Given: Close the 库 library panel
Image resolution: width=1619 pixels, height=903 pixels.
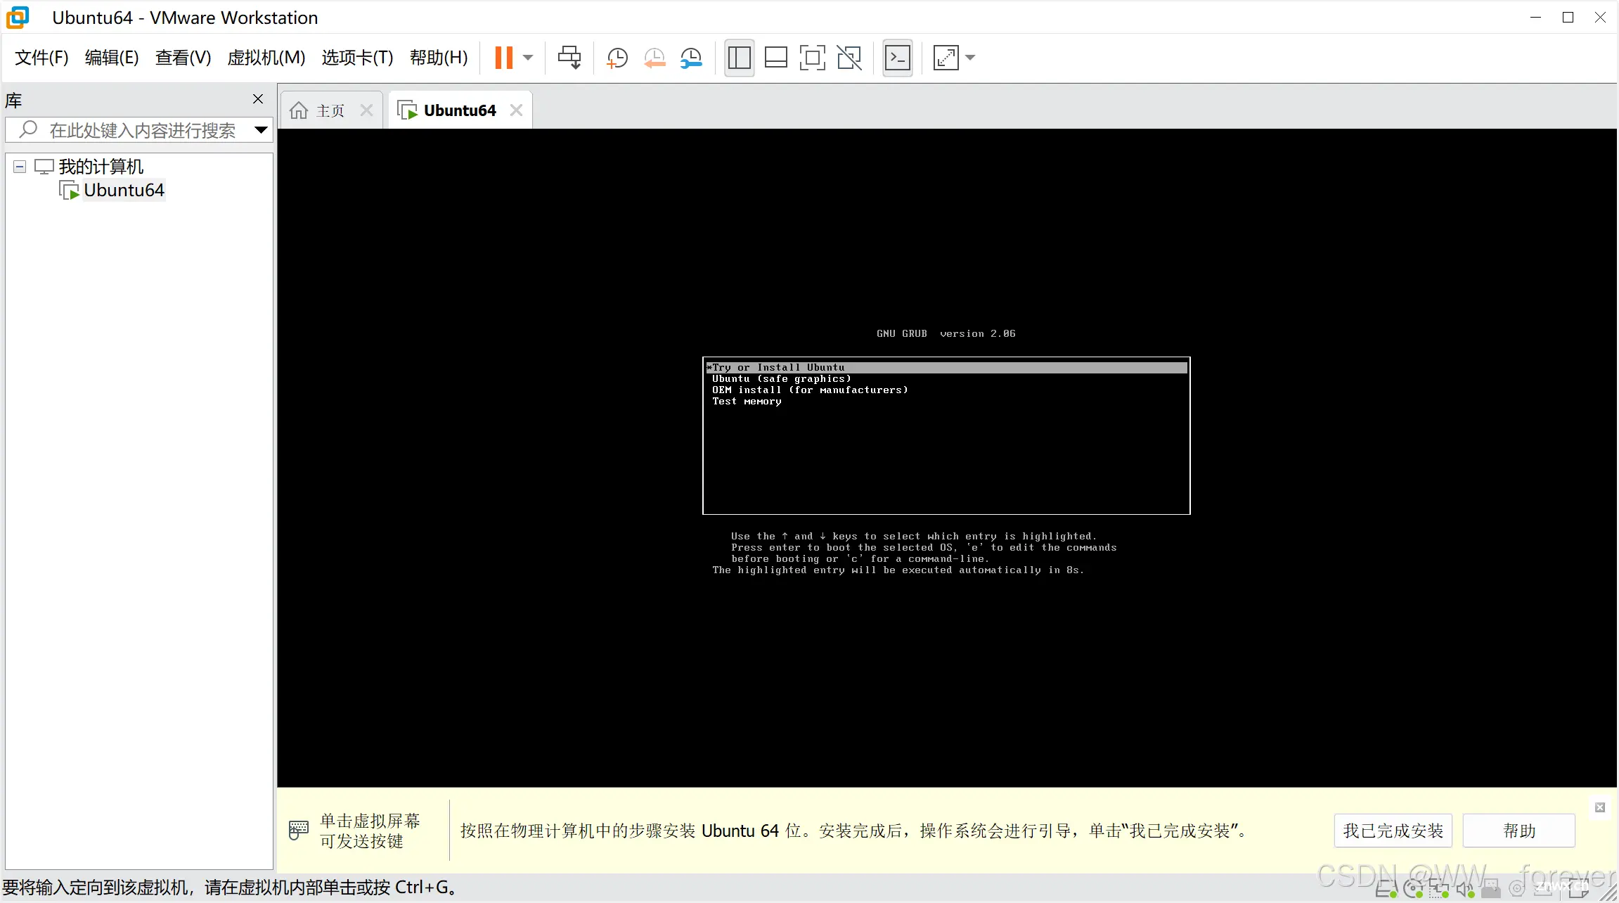Looking at the screenshot, I should click(258, 99).
